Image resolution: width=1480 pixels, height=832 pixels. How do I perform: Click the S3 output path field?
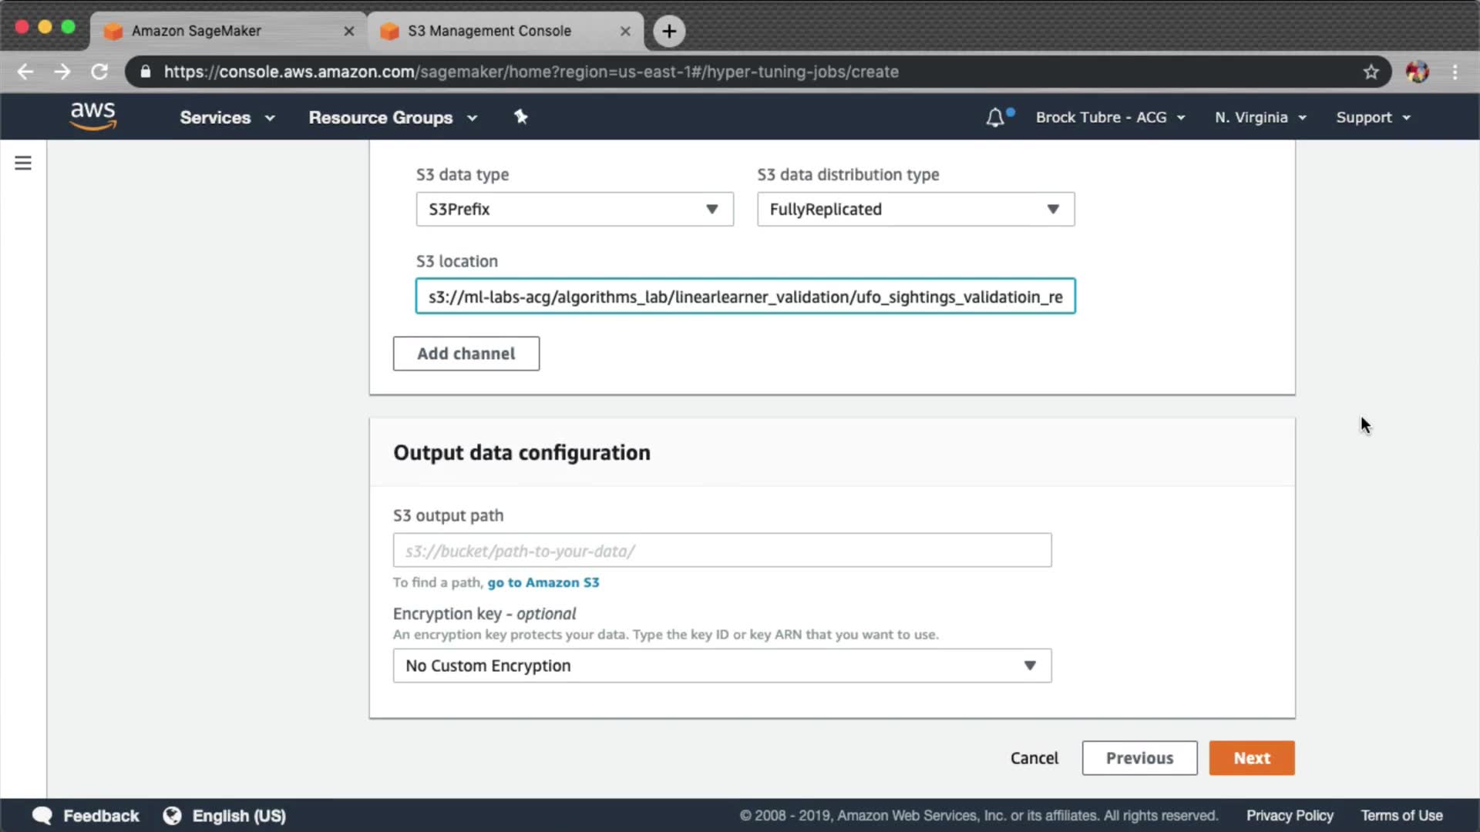click(x=721, y=551)
